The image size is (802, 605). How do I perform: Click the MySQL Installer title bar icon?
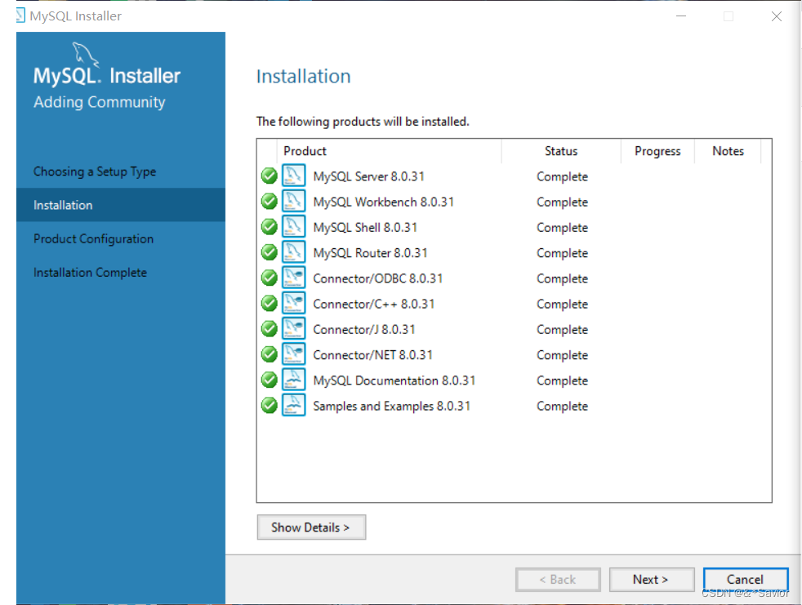click(x=20, y=16)
